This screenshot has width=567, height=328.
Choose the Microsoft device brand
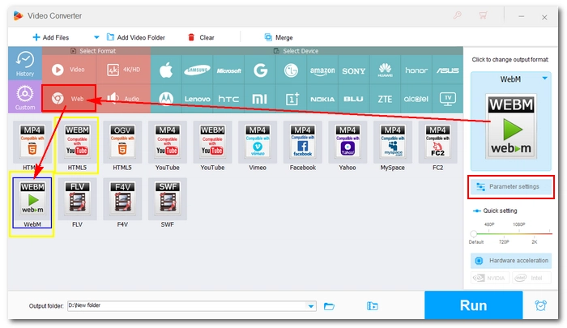(228, 70)
